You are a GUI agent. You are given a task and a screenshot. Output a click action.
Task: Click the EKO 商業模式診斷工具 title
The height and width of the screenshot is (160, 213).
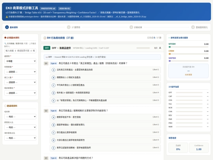22,8
